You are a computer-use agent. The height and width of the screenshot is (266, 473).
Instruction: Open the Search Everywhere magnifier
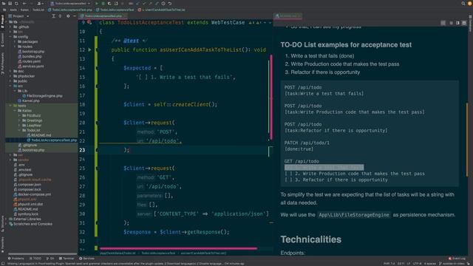click(x=463, y=4)
